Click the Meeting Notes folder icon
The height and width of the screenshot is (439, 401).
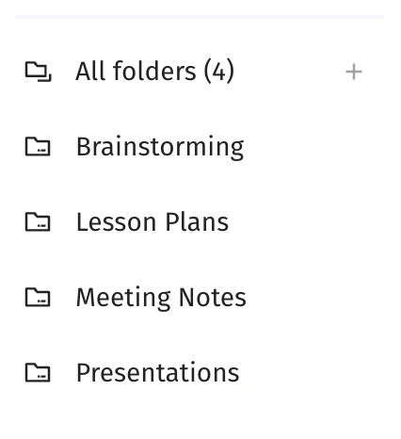38,297
